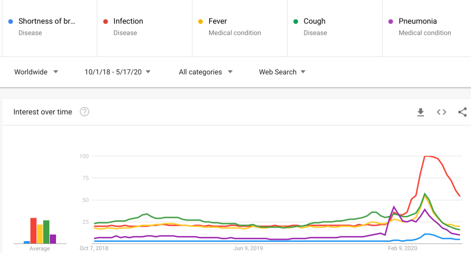The image size is (471, 253).
Task: Click the blue dot beside Shortness of breath
Action: [x=11, y=22]
